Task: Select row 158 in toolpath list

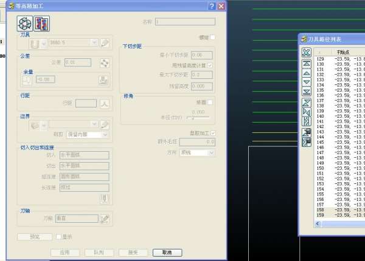Action: pyautogui.click(x=339, y=209)
